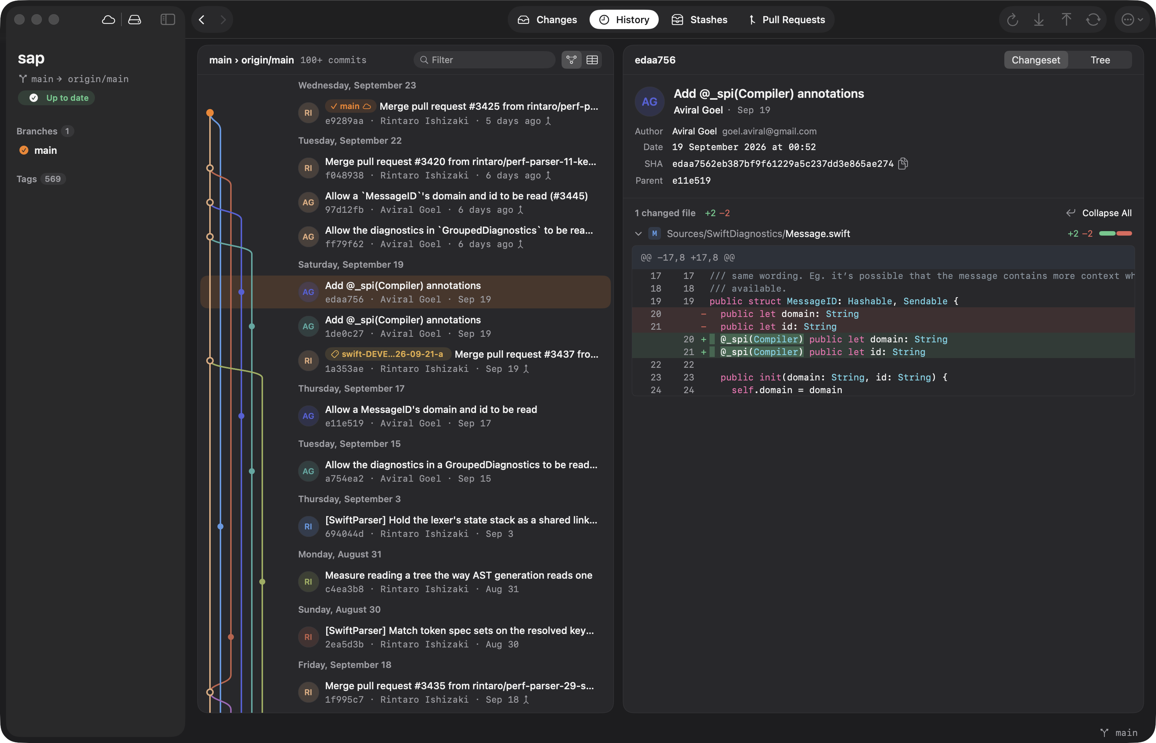The width and height of the screenshot is (1156, 743).
Task: Open the Changes tab
Action: pos(547,20)
